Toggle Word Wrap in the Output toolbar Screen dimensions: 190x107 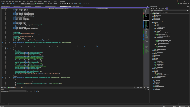36,91
